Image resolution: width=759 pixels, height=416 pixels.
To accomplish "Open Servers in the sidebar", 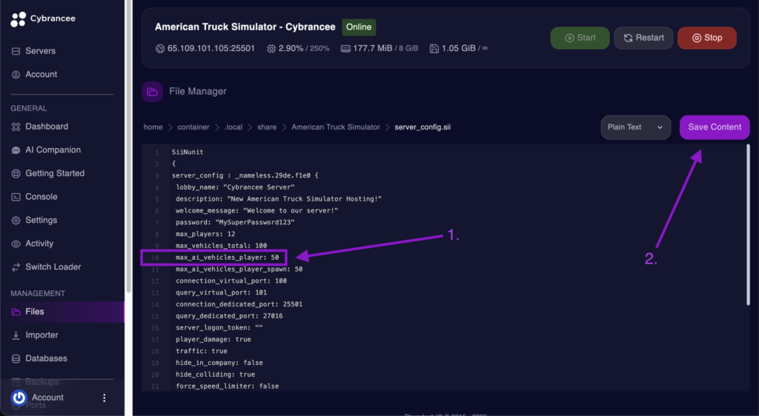I will 40,51.
